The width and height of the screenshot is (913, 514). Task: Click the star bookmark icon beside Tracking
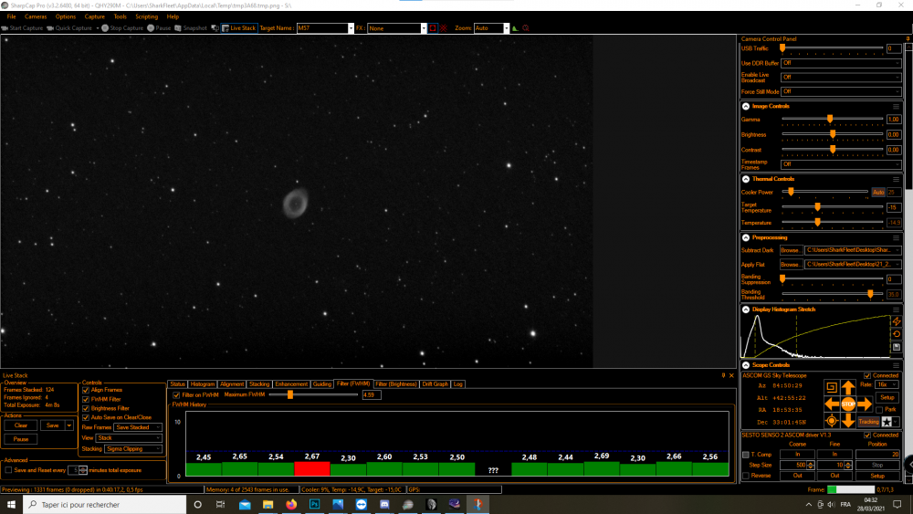click(887, 422)
